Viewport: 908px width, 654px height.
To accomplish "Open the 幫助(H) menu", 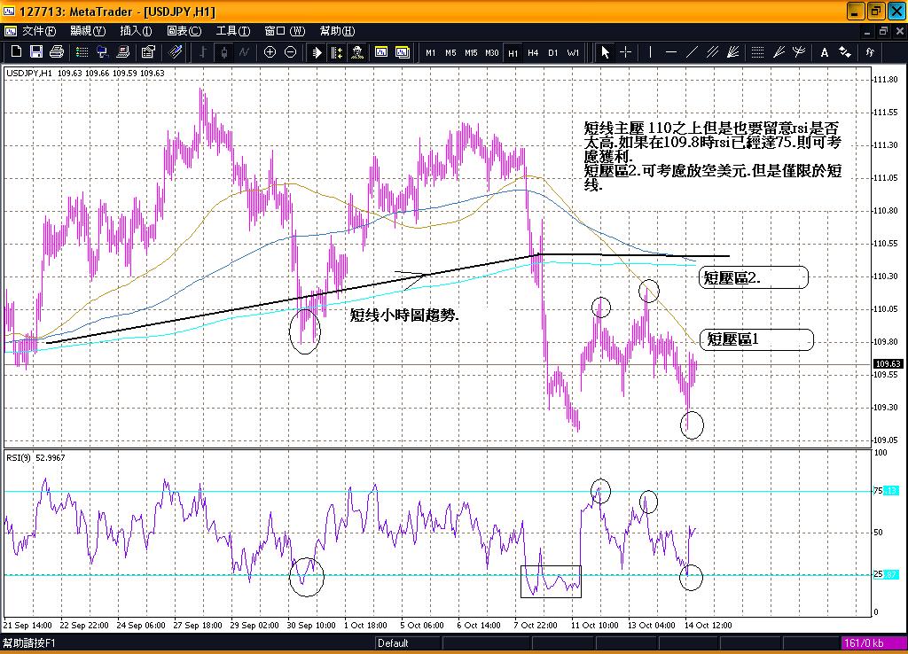I will pos(337,31).
